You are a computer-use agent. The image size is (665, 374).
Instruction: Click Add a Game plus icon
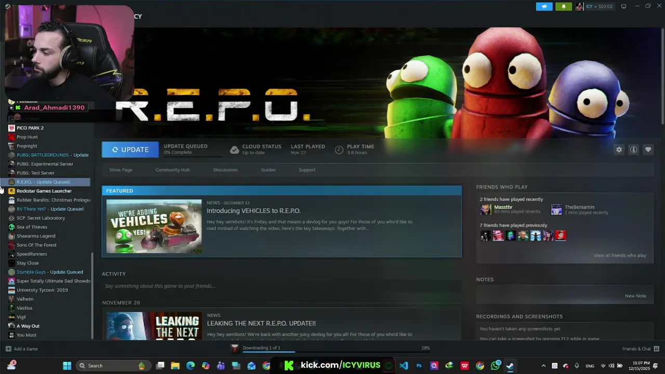click(8, 349)
